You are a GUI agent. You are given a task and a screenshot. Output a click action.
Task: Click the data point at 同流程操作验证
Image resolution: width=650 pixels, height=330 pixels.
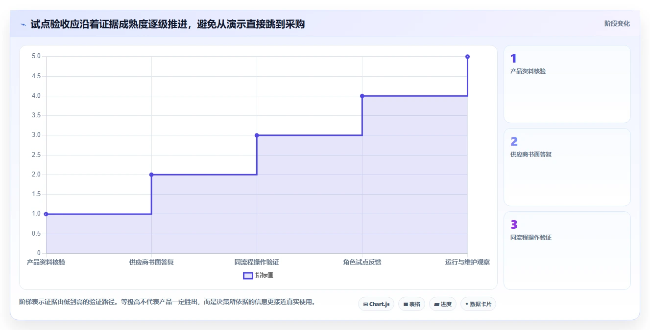(x=257, y=135)
